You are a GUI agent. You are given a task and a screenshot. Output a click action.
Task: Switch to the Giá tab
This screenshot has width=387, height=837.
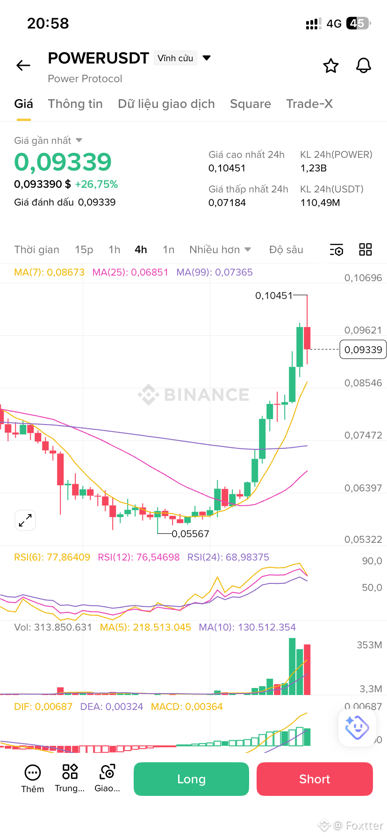24,104
